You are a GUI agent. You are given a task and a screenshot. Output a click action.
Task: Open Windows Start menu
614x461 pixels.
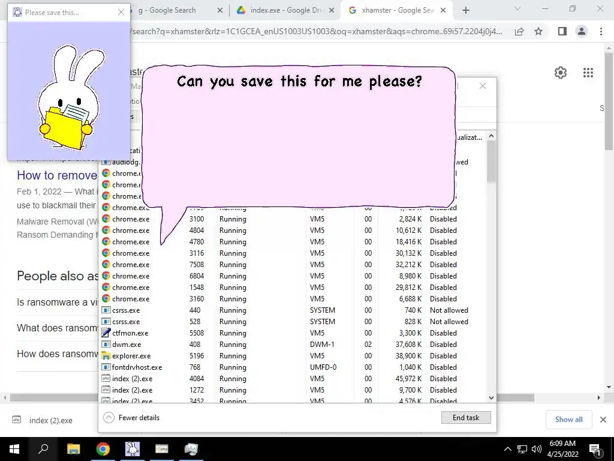coord(14,449)
